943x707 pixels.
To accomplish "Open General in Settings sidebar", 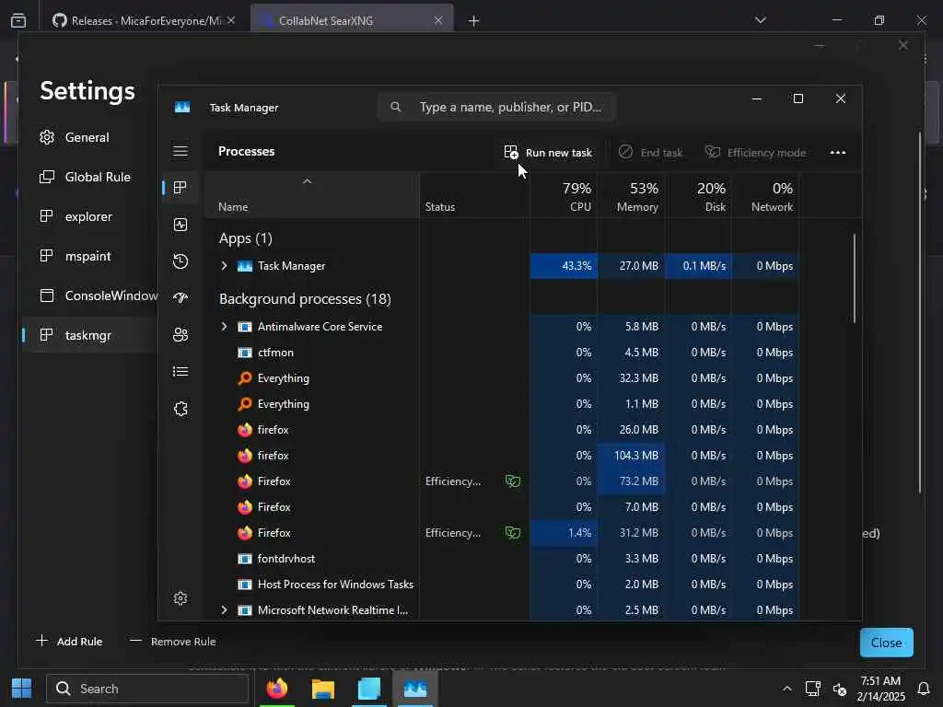I will tap(87, 137).
